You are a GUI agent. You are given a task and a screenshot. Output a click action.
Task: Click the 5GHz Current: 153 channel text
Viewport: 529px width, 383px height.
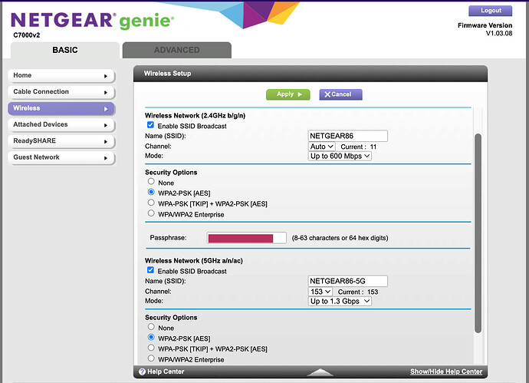pyautogui.click(x=358, y=292)
